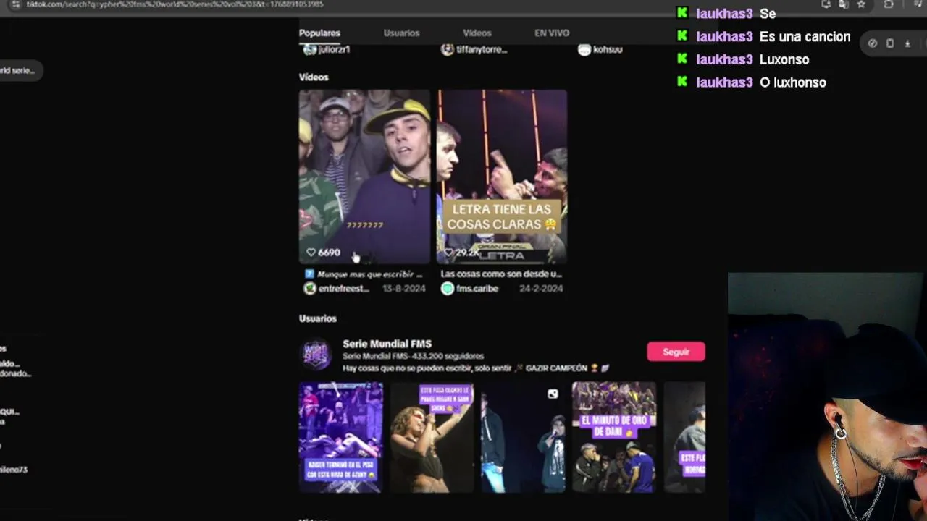Click the install app icon in address bar
The width and height of the screenshot is (927, 521).
coord(826,4)
